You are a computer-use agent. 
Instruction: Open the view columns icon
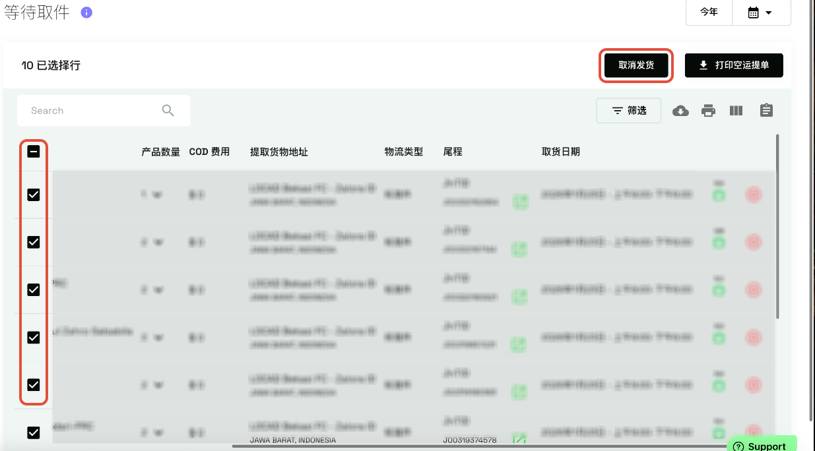736,111
